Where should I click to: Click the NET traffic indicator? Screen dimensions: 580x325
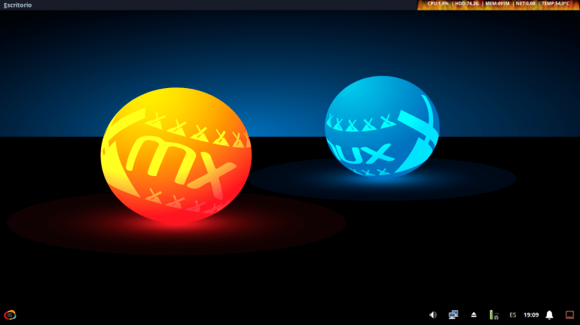pos(526,4)
